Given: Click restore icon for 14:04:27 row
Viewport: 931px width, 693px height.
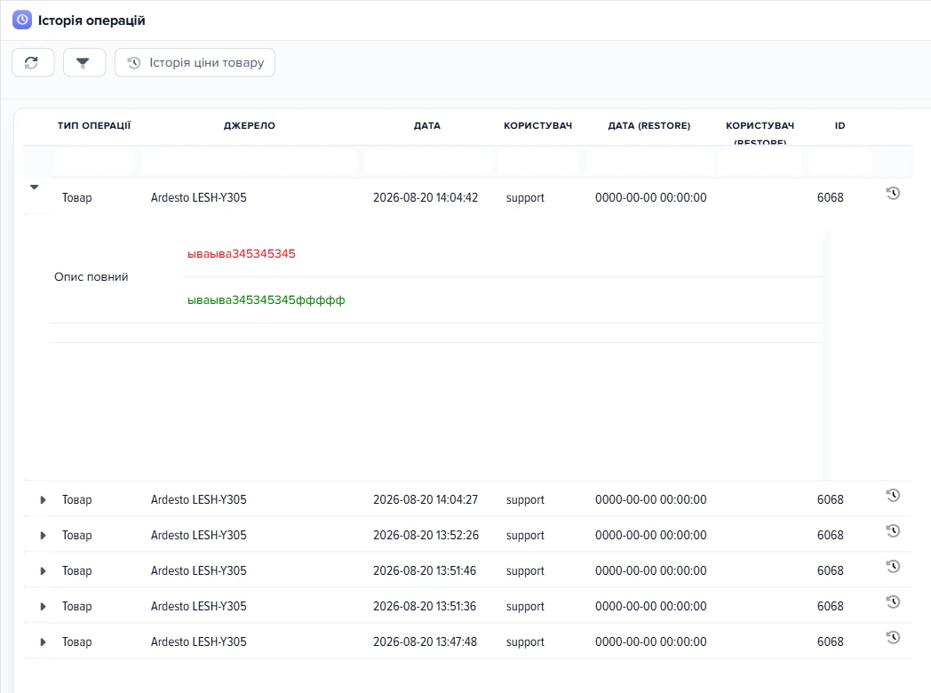Looking at the screenshot, I should pyautogui.click(x=893, y=495).
